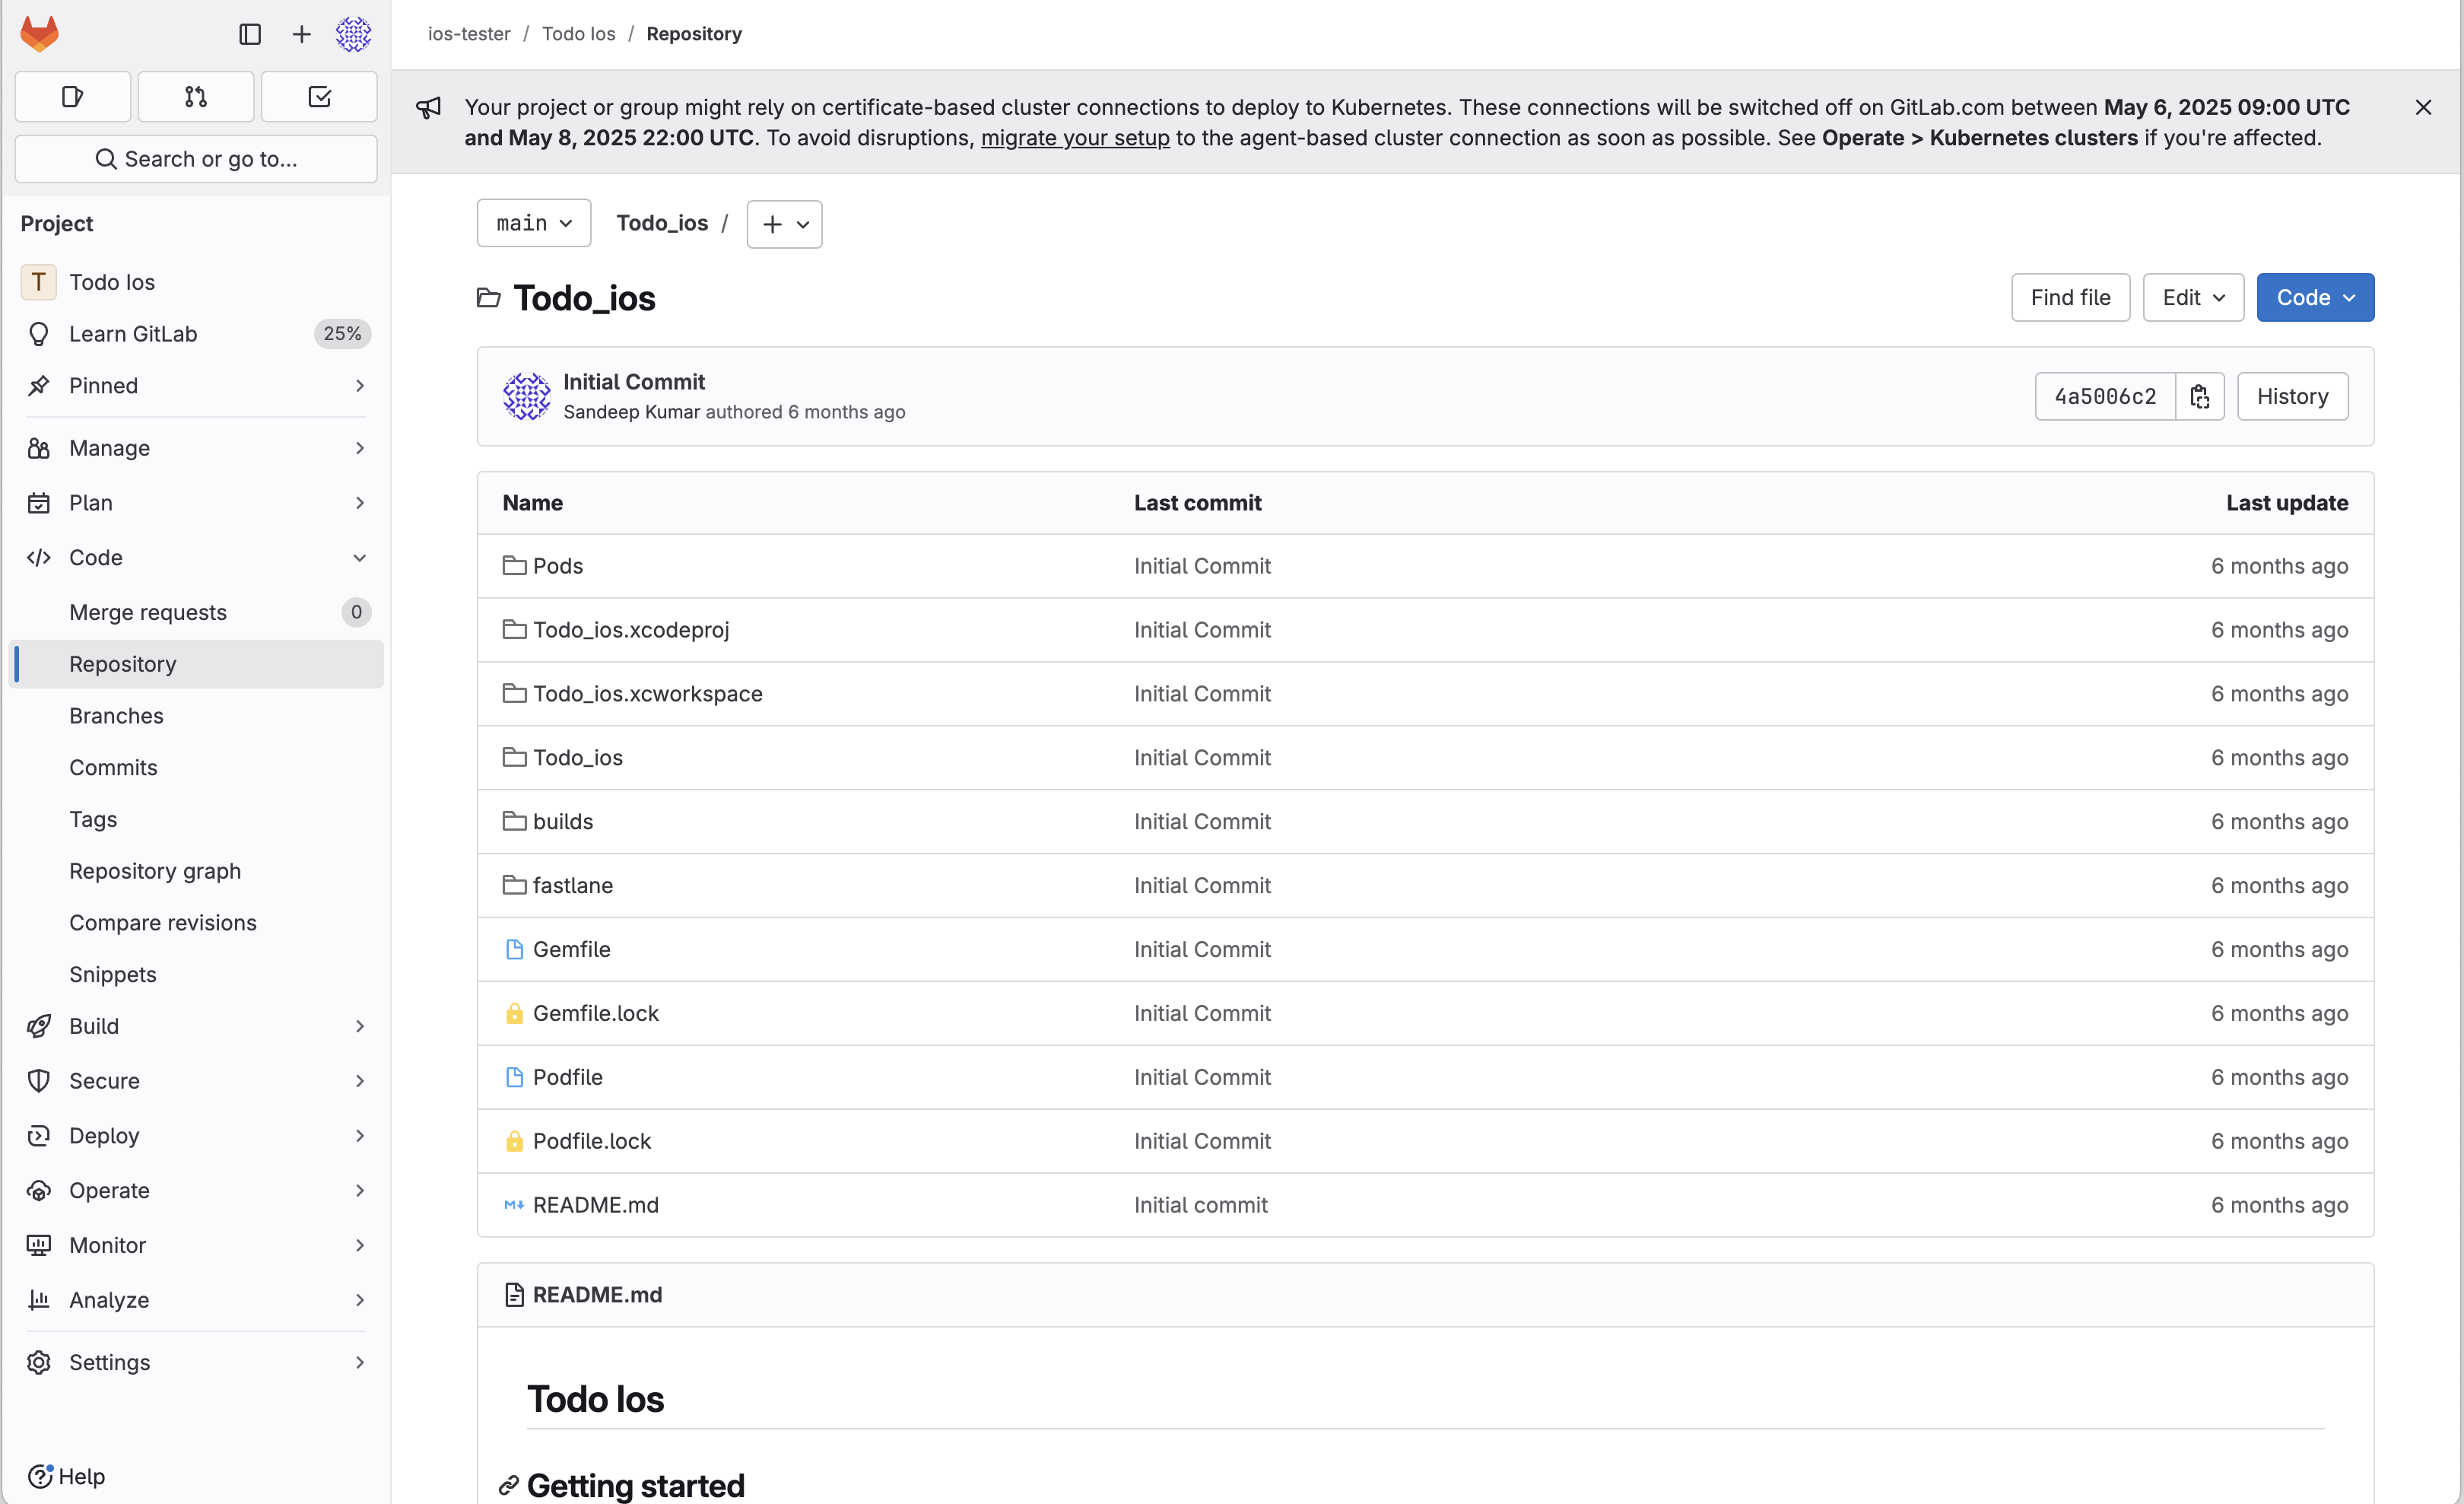Click the Search or go to field

(196, 159)
